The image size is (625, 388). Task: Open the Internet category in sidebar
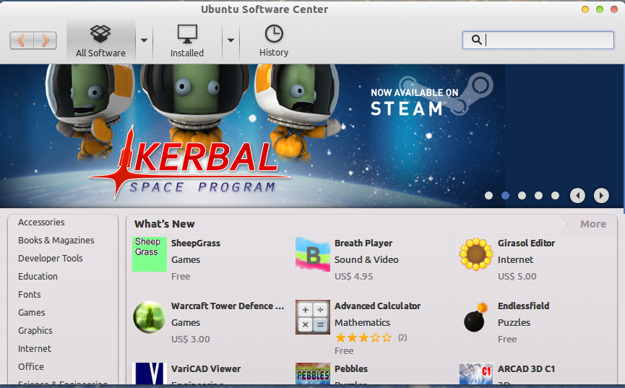[x=35, y=348]
